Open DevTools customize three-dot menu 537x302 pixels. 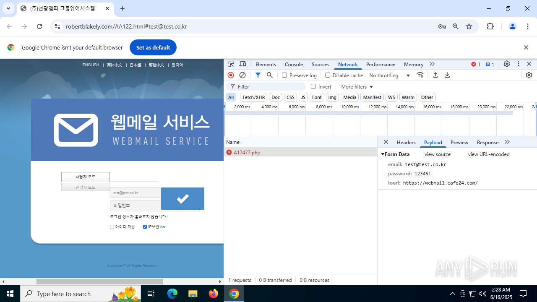(519, 64)
